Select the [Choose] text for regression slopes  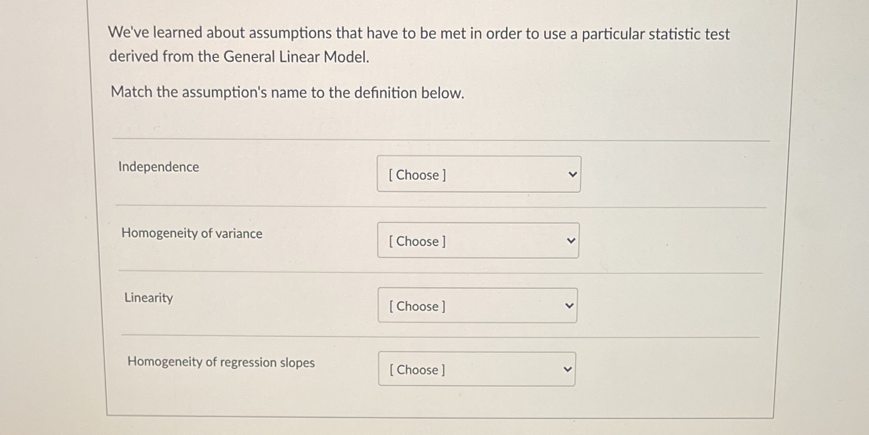[x=415, y=370]
